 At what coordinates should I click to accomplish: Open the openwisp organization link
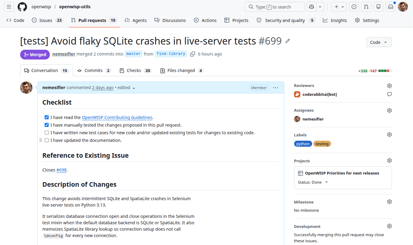pos(41,7)
